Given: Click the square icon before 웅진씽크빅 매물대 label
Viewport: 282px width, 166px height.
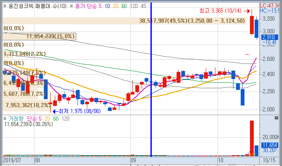Looking at the screenshot, I should click(x=5, y=6).
